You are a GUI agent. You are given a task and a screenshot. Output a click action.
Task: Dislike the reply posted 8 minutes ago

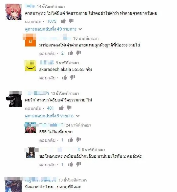[79, 164]
